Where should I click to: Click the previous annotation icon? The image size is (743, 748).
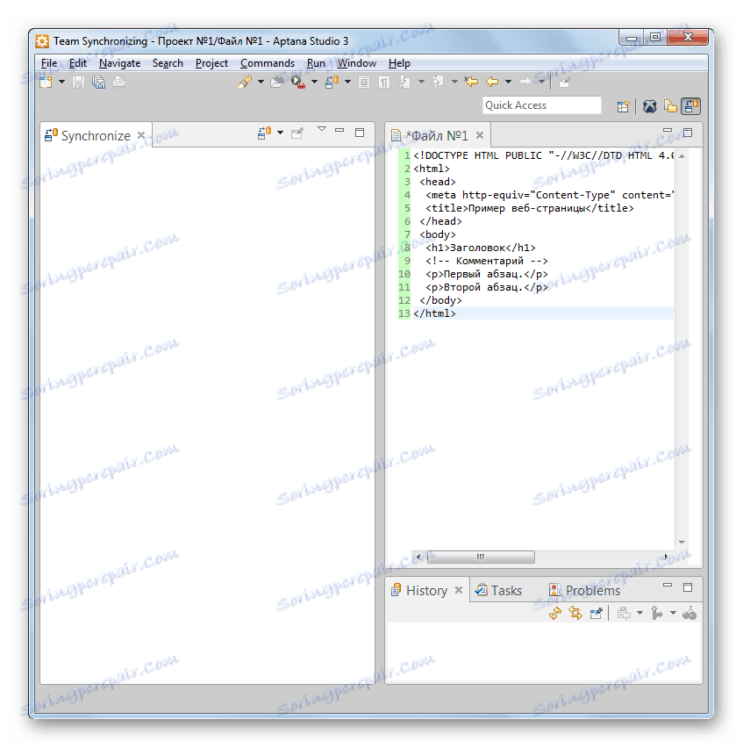(438, 82)
